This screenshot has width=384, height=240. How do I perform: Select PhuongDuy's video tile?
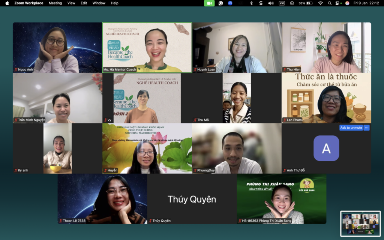click(237, 148)
